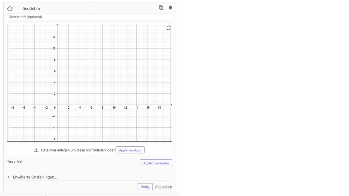The height and width of the screenshot is (196, 349).
Task: Focus the Überschrift (optional) input field
Action: [x=89, y=17]
